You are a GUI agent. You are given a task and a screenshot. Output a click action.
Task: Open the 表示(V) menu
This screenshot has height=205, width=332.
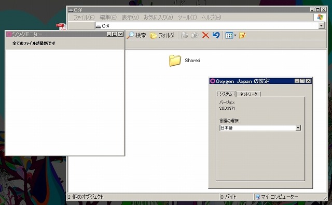130,17
